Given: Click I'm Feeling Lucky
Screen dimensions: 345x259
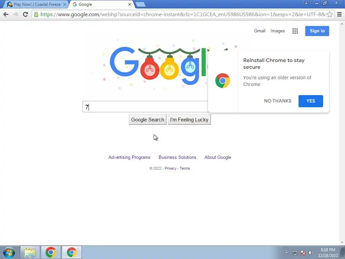Looking at the screenshot, I should [189, 120].
